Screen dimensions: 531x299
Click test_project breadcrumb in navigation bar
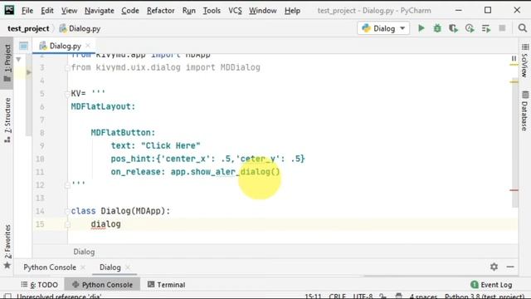click(x=28, y=28)
